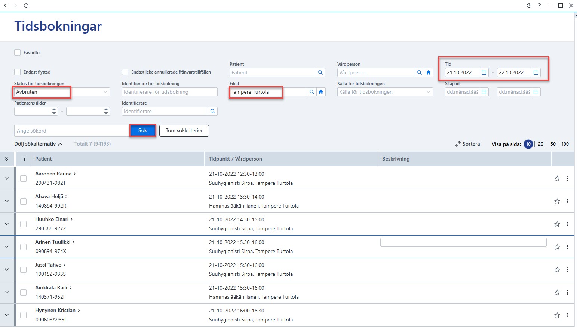Open help question mark icon
Viewport: 577px width, 327px height.
coord(539,6)
